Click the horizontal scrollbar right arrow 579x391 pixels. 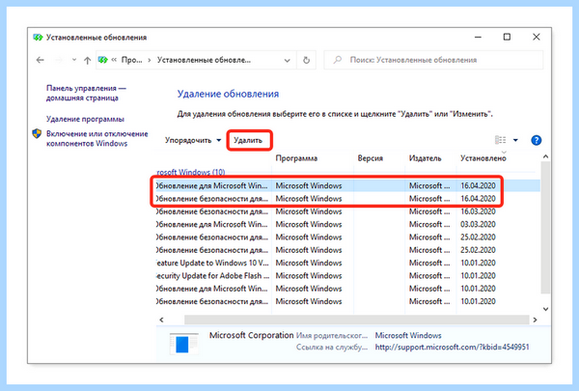[x=535, y=320]
